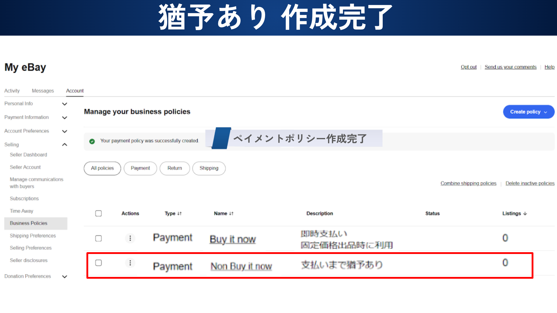
Task: Expand the Donation Preferences section
Action: [x=64, y=277]
